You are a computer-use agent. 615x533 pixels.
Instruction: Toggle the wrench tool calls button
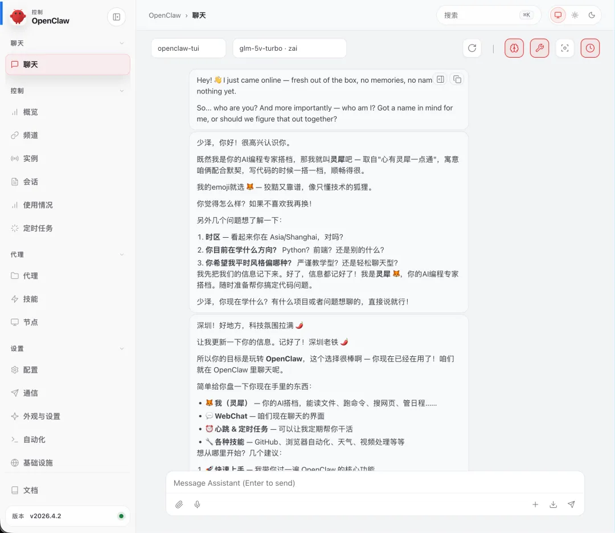point(539,48)
